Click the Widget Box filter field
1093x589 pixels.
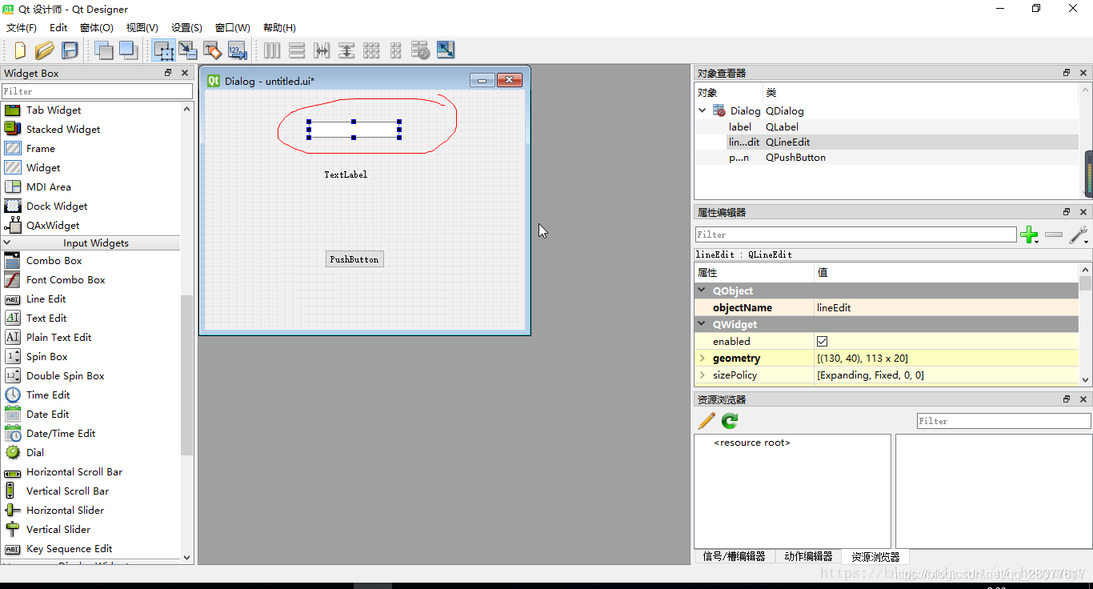point(97,91)
